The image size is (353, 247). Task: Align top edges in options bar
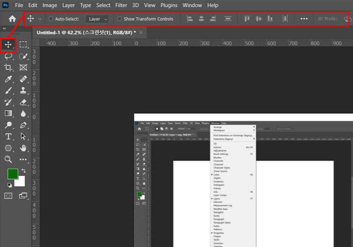click(x=247, y=19)
